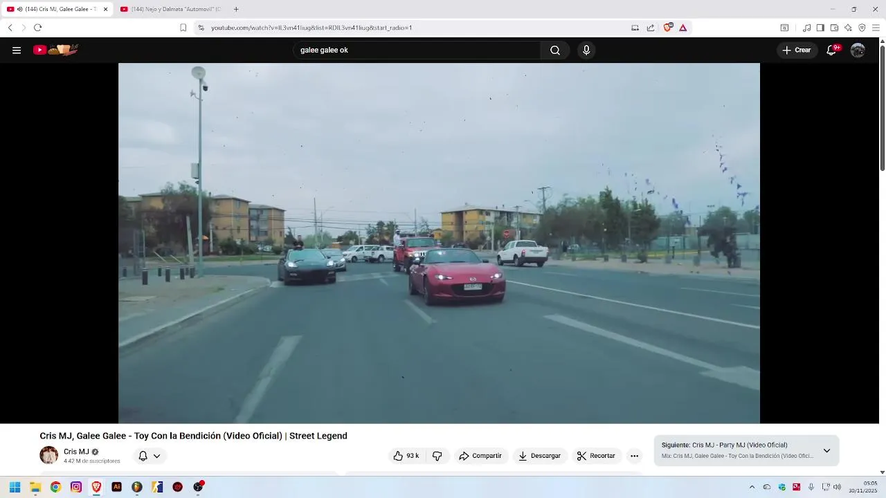Open the Windows Start menu
The height and width of the screenshot is (498, 886).
click(15, 487)
